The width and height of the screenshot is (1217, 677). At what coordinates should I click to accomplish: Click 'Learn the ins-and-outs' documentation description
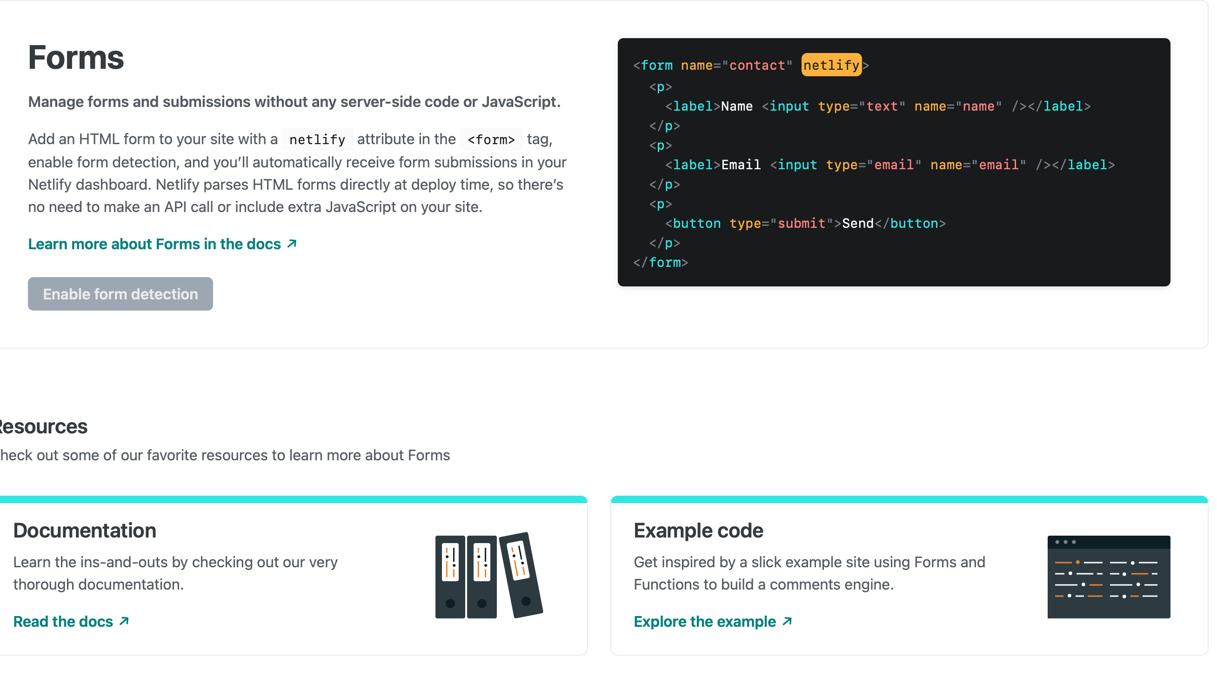tap(175, 573)
